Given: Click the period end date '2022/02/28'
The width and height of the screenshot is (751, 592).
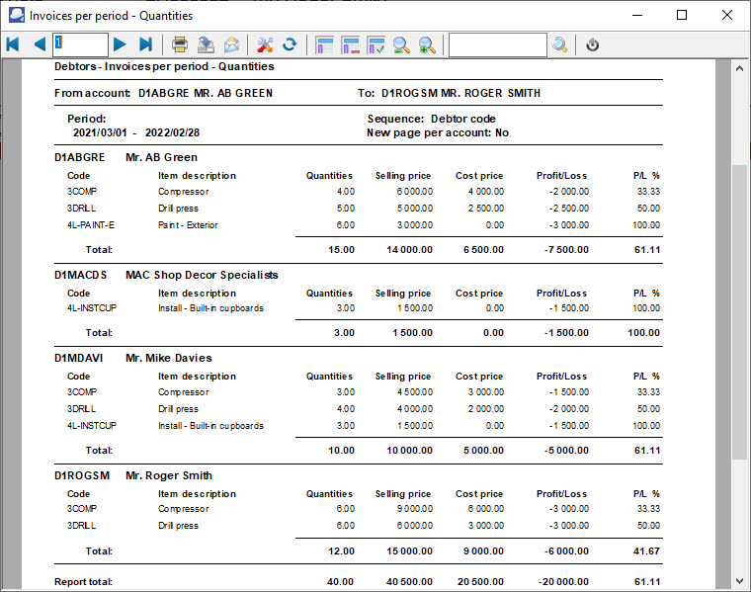Looking at the screenshot, I should pyautogui.click(x=172, y=132).
